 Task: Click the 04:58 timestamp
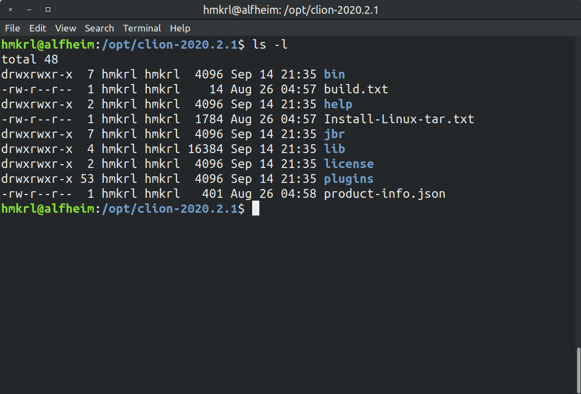(x=299, y=193)
